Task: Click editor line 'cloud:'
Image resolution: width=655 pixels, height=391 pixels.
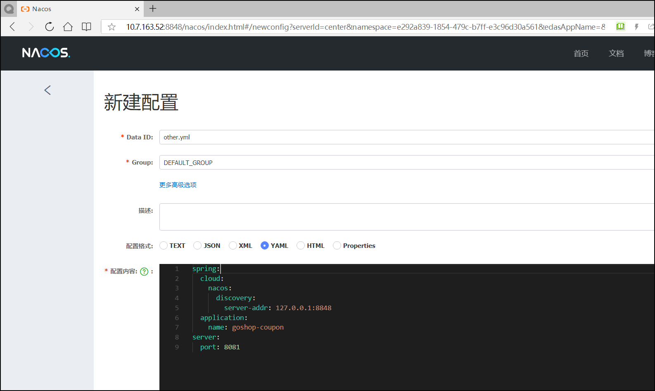Action: coord(212,279)
